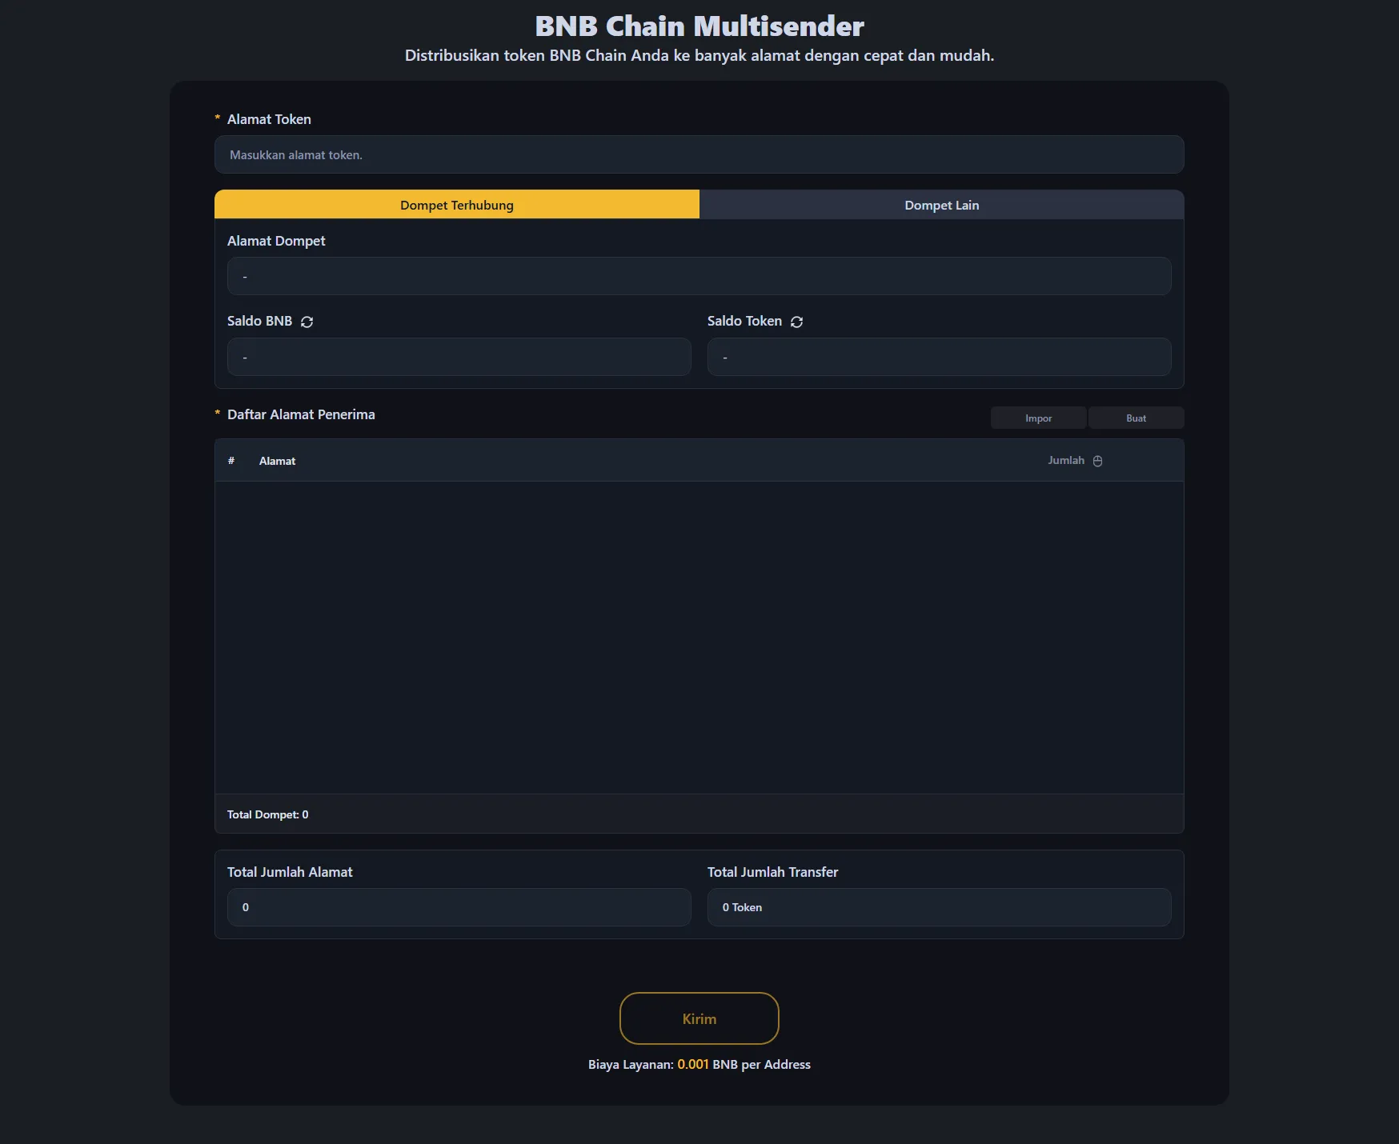Click the Total Dompet footer text

pyautogui.click(x=267, y=814)
